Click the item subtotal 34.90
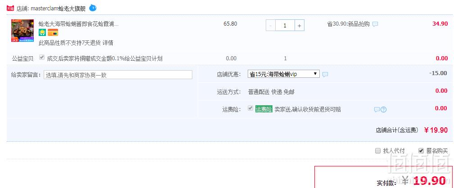 coord(440,24)
